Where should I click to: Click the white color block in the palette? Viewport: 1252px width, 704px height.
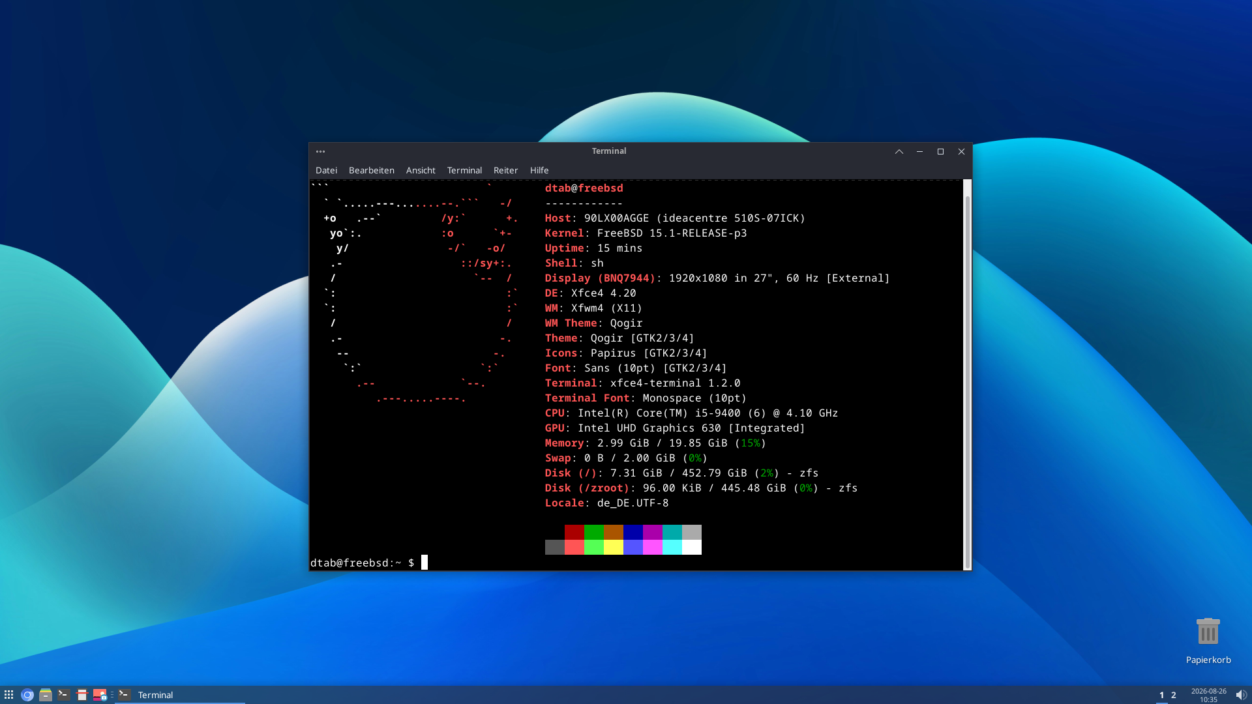(x=692, y=547)
